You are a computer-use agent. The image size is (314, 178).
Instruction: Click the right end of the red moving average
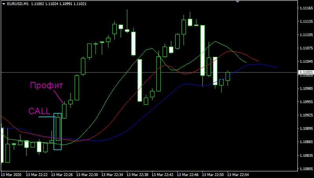[x=259, y=61]
